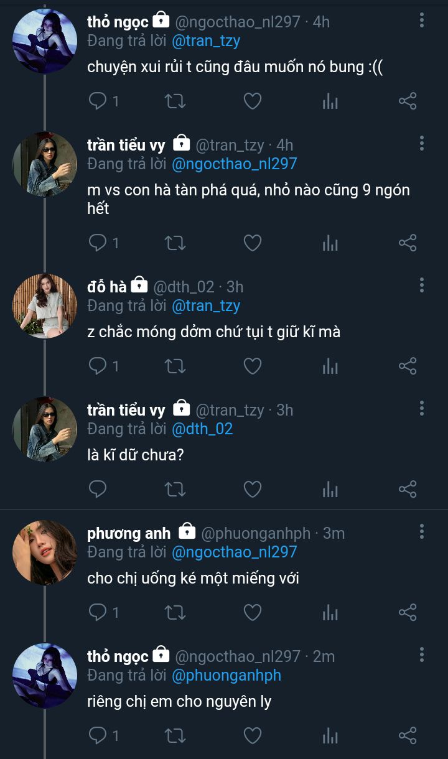
Task: Share trần tiểu vy's 'là kĩ dữ chưa?' tweet
Action: [x=408, y=489]
